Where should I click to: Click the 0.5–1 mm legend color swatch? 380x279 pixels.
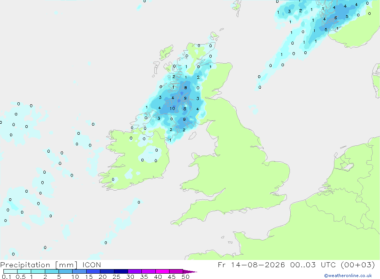24,271
